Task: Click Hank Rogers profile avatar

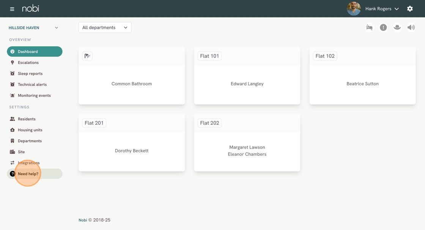Action: click(354, 9)
